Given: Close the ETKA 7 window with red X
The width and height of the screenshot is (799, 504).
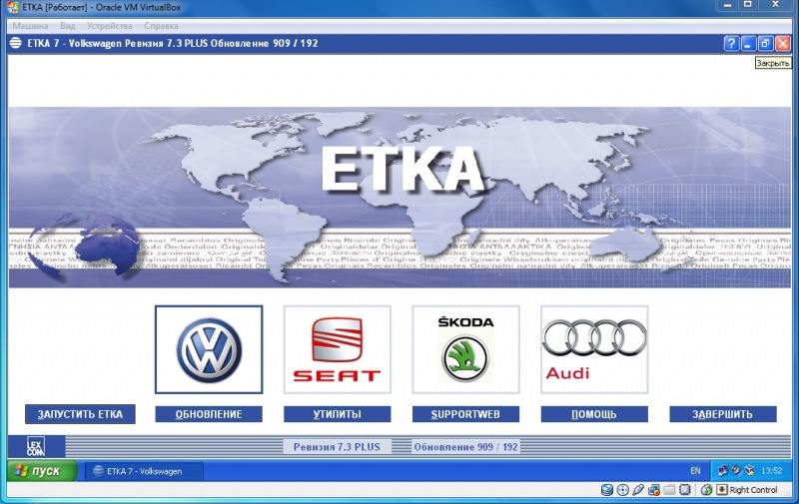Looking at the screenshot, I should coord(783,43).
